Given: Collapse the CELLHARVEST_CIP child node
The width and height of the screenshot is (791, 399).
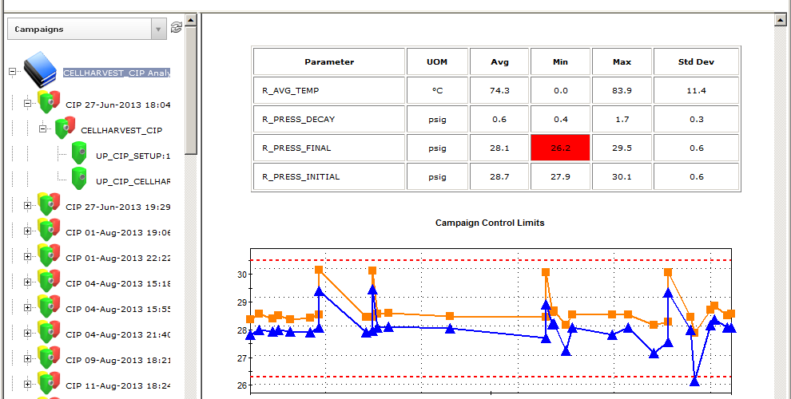Looking at the screenshot, I should coord(43,128).
